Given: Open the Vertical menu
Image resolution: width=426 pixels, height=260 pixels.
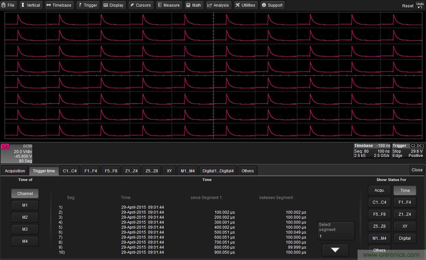Looking at the screenshot, I should [30, 5].
